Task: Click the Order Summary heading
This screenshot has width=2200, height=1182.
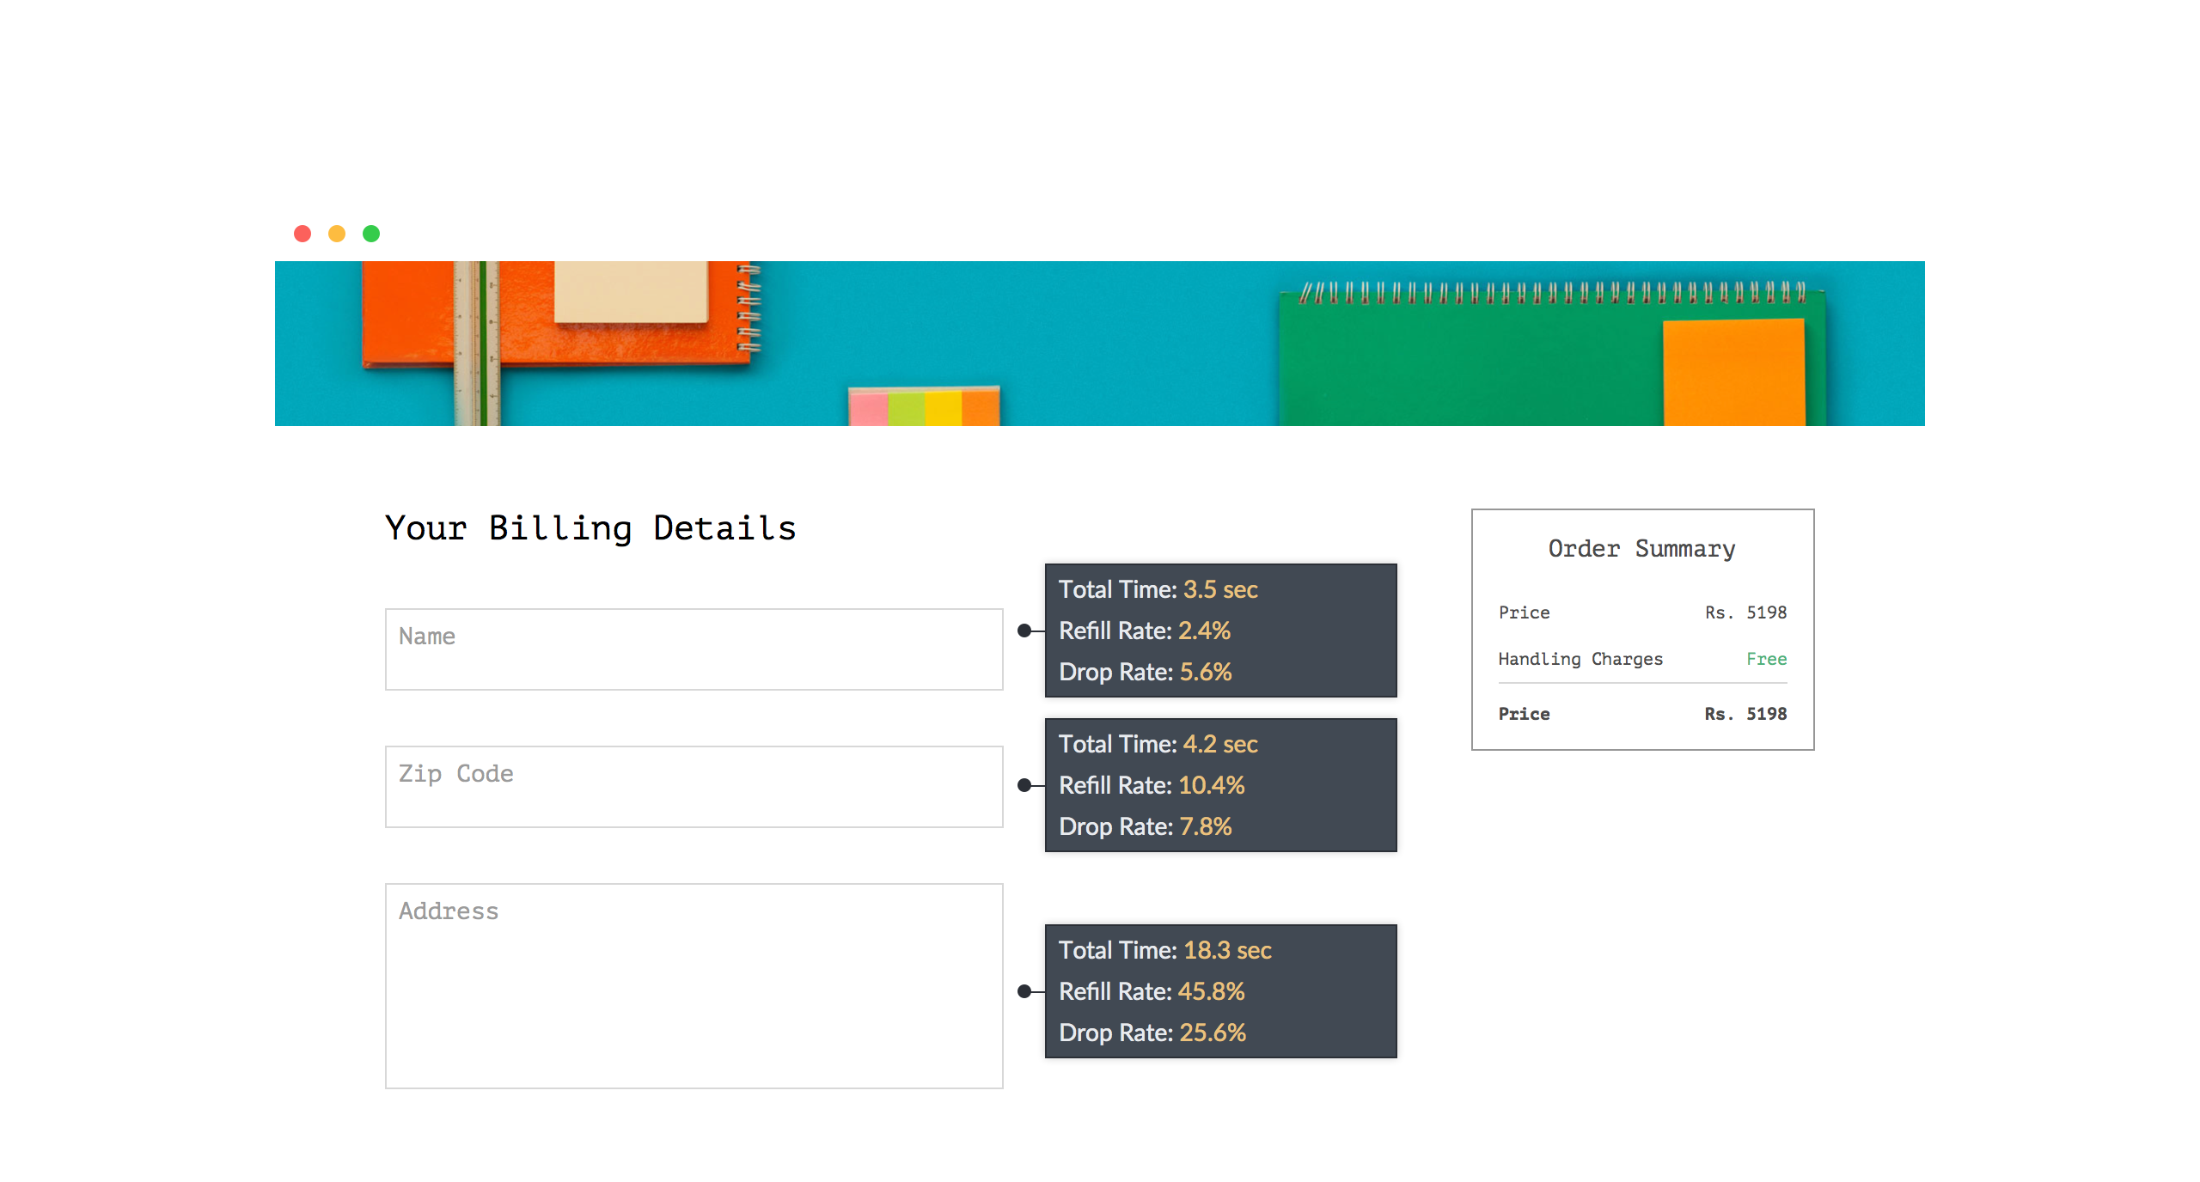Action: pos(1641,548)
